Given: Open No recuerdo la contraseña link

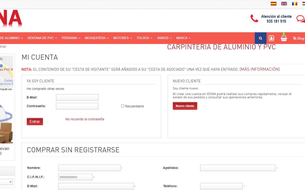Looking at the screenshot, I should click(x=85, y=119).
